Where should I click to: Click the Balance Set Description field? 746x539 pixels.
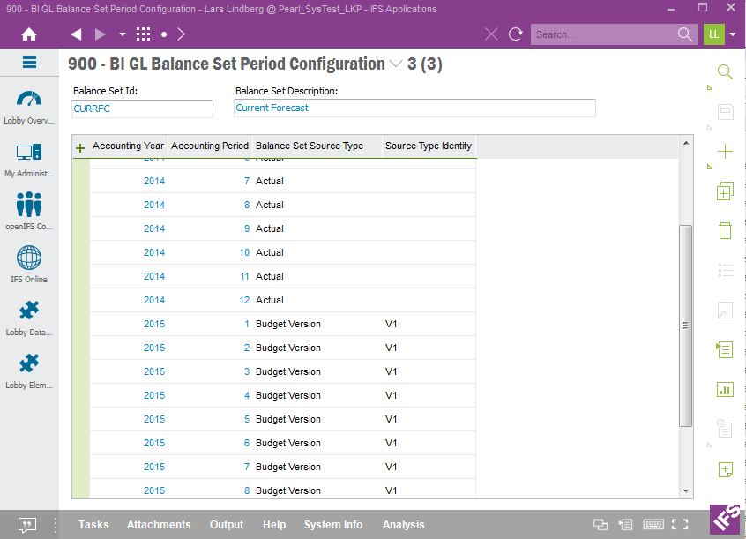(414, 109)
